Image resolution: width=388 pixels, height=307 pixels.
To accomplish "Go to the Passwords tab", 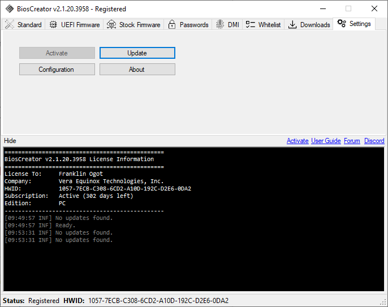I will (x=188, y=24).
